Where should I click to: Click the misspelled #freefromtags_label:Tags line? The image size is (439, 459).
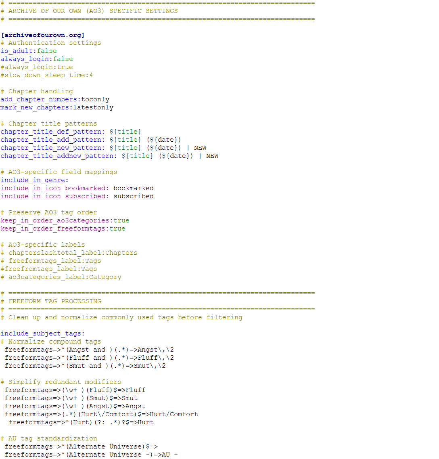[x=49, y=269]
